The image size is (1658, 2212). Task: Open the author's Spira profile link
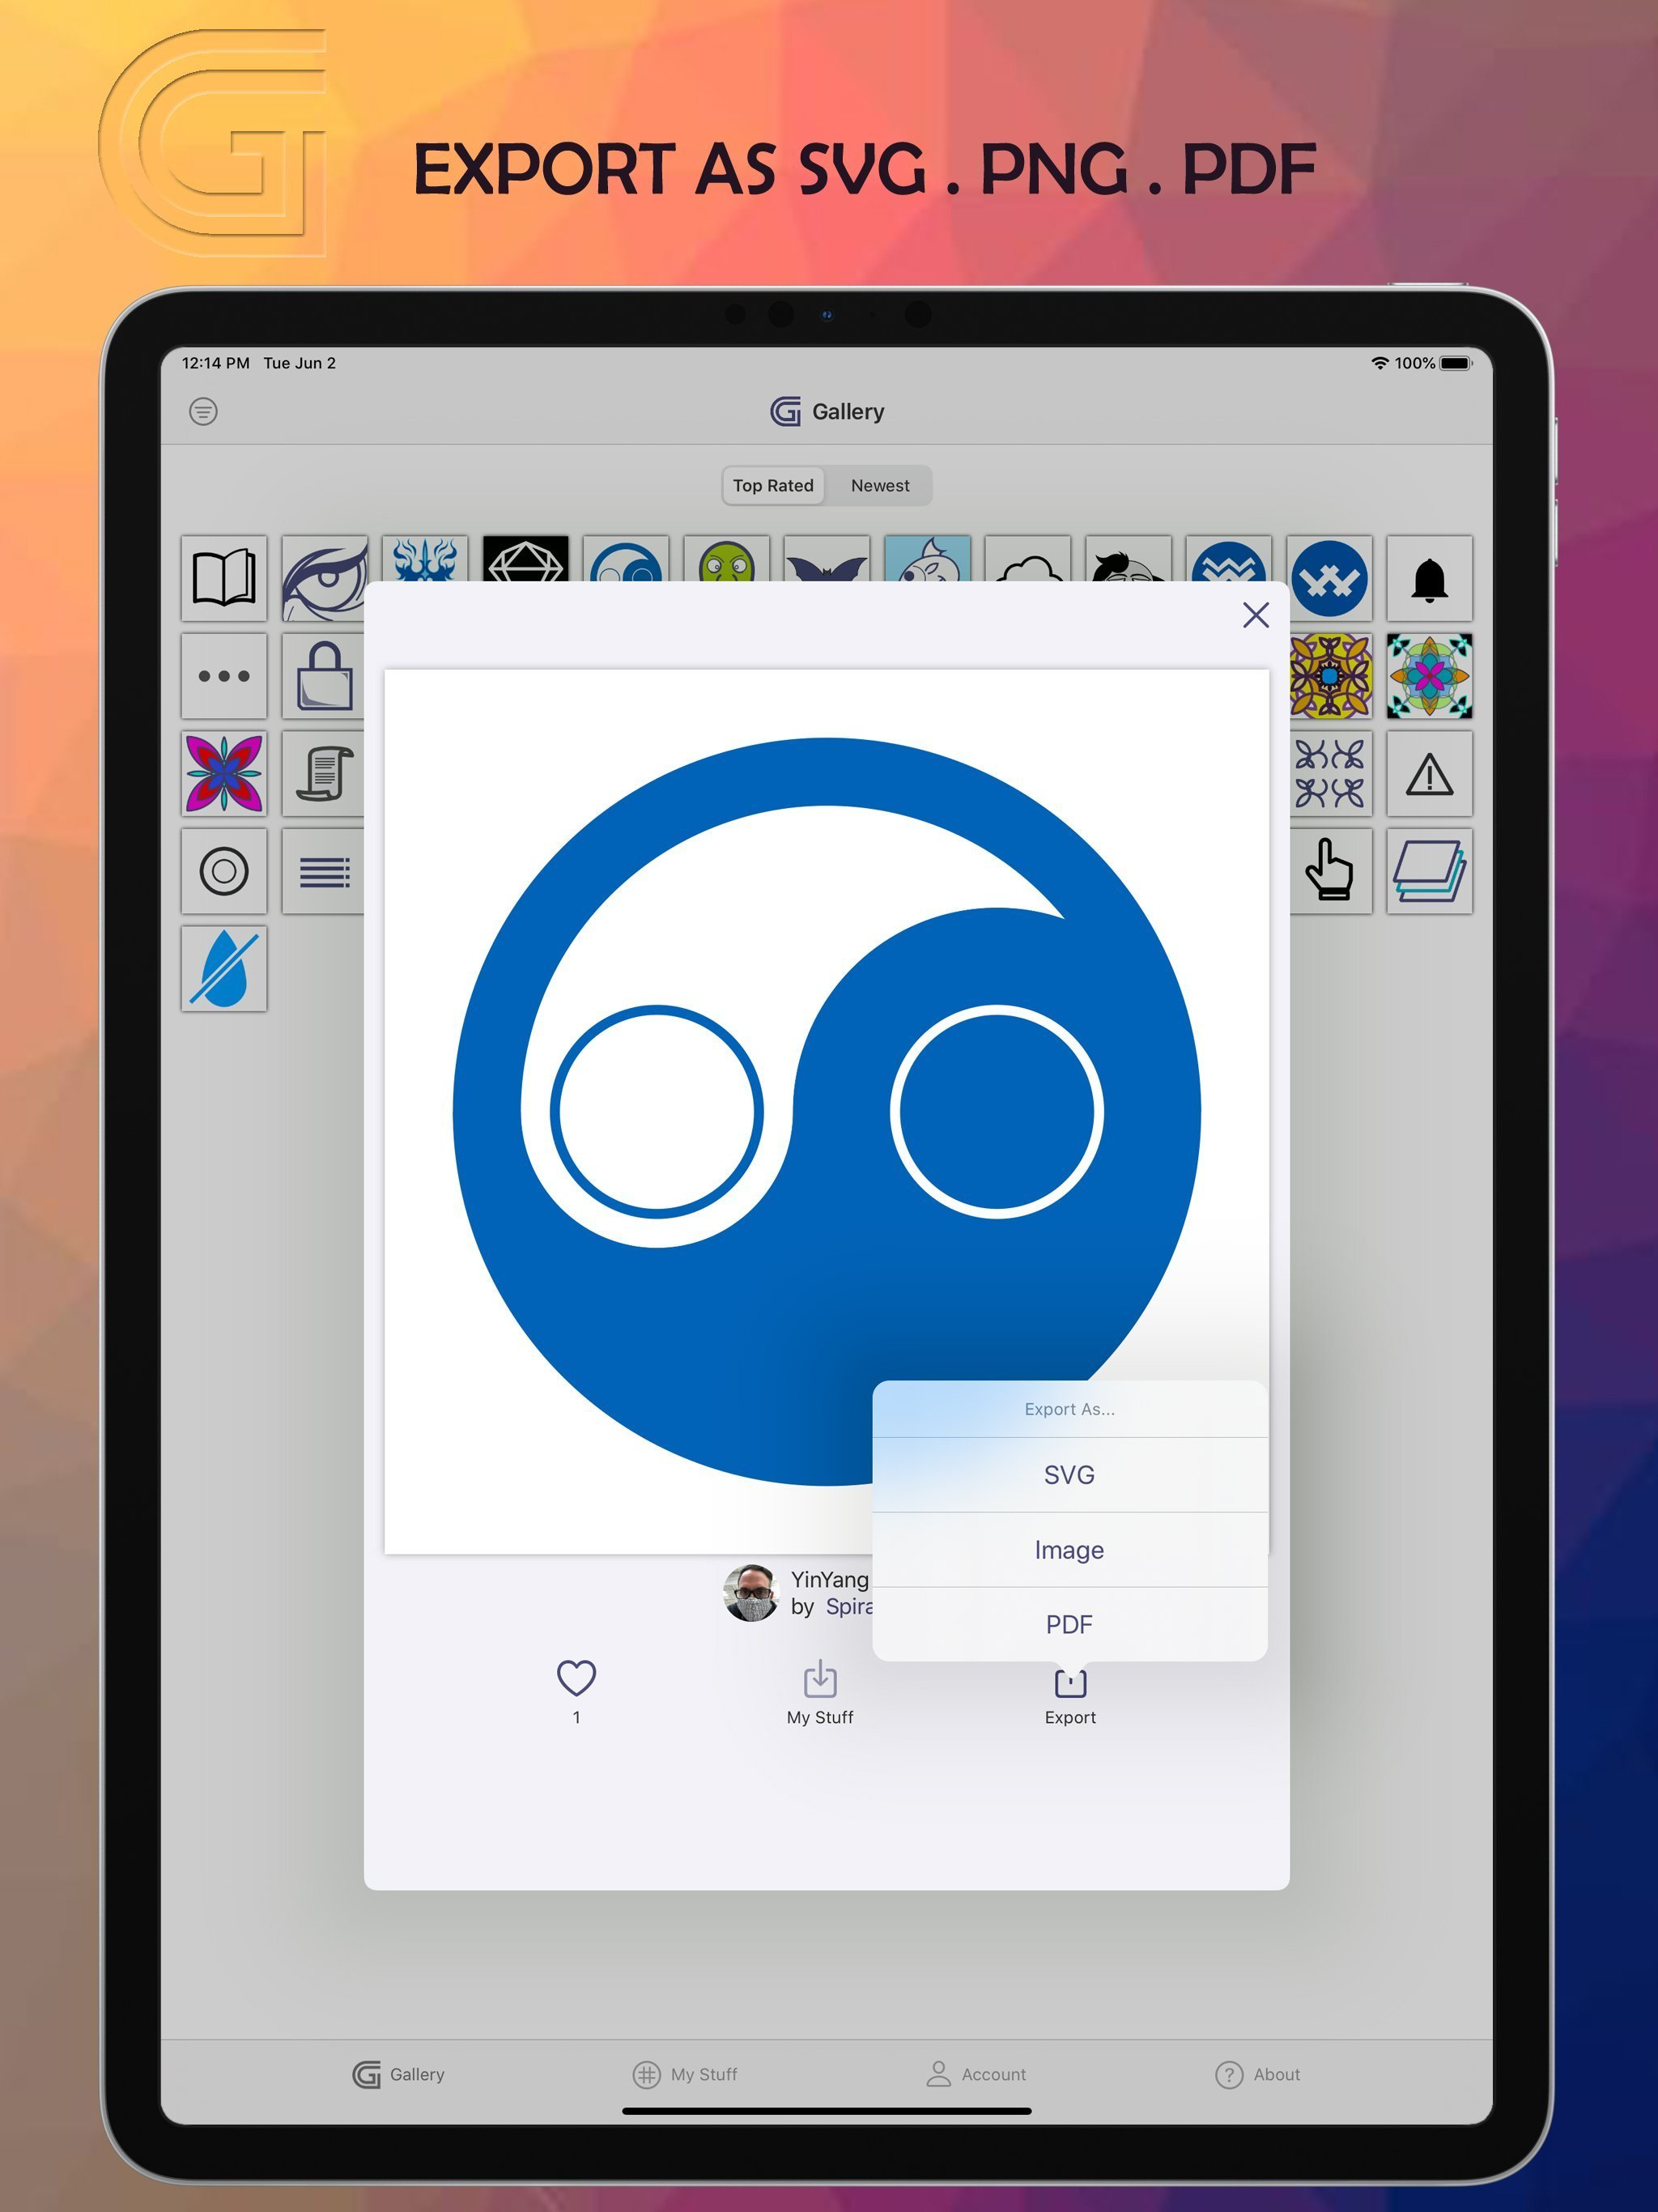[x=849, y=1607]
